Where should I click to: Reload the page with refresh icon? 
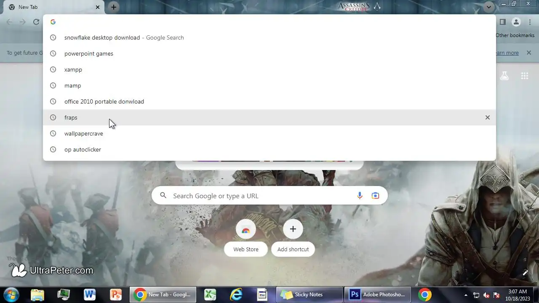point(36,22)
